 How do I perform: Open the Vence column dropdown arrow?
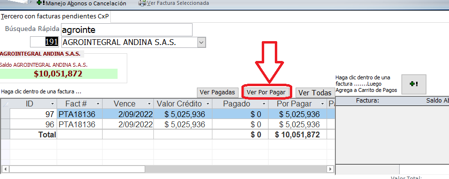click(x=149, y=104)
